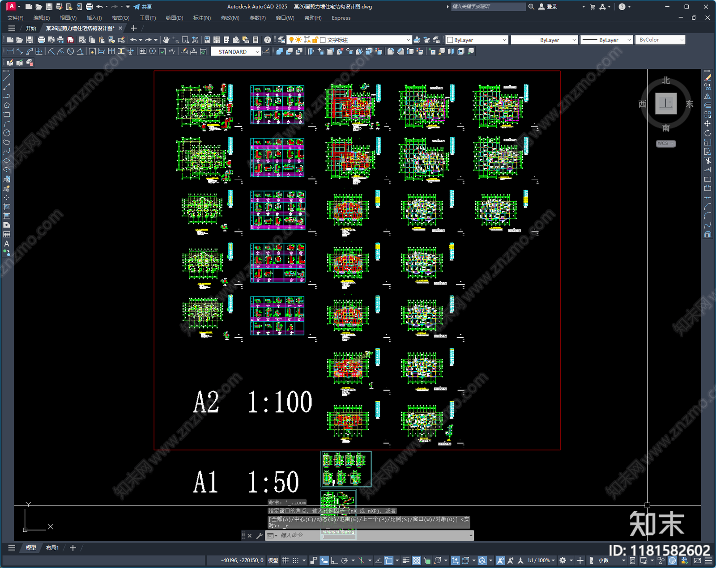This screenshot has width=716, height=568.
Task: Click the 模型 model space status button
Action: pyautogui.click(x=273, y=560)
